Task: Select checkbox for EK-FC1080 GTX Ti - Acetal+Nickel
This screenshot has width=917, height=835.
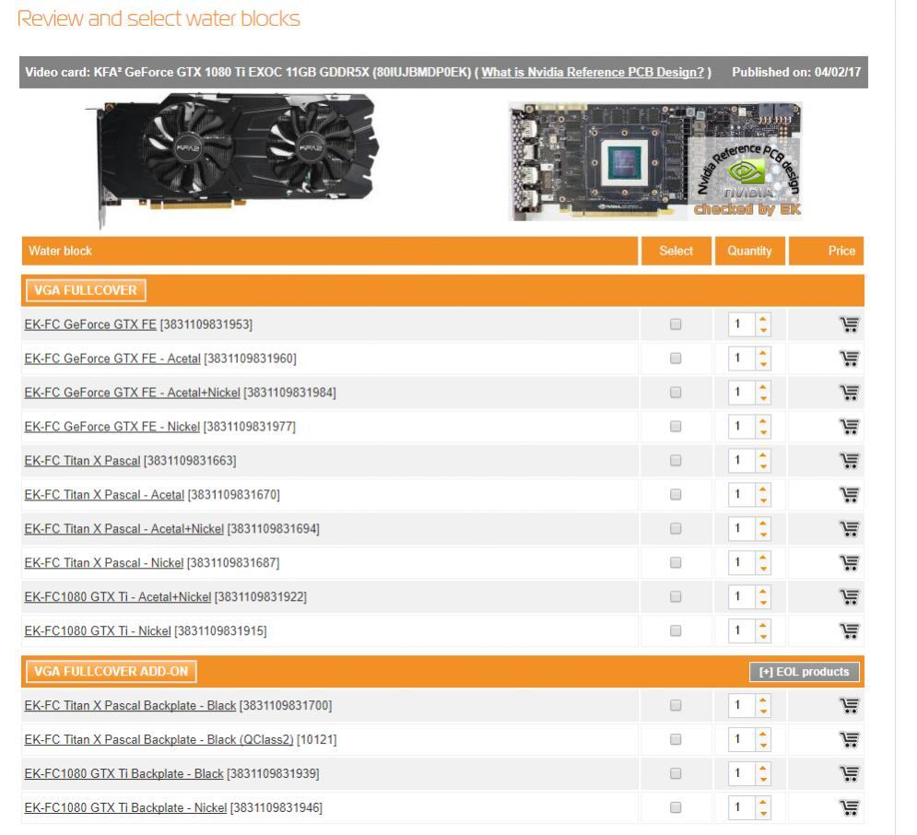Action: [676, 596]
